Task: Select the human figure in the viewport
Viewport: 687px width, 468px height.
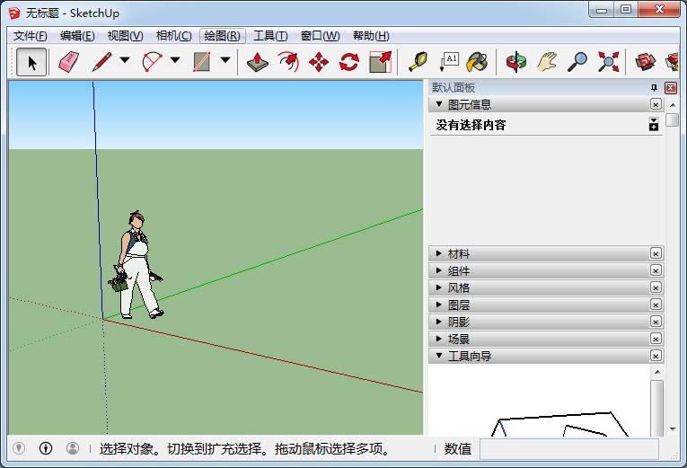Action: click(x=137, y=265)
